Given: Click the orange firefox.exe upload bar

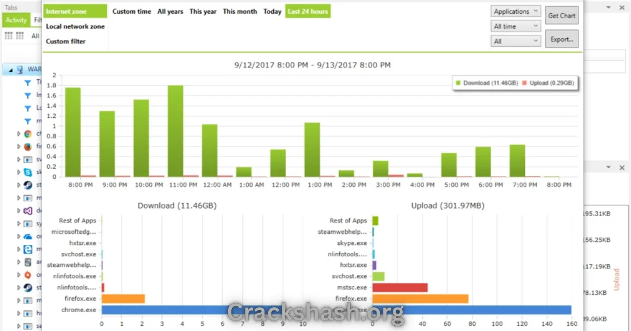Looking at the screenshot, I should click(420, 298).
